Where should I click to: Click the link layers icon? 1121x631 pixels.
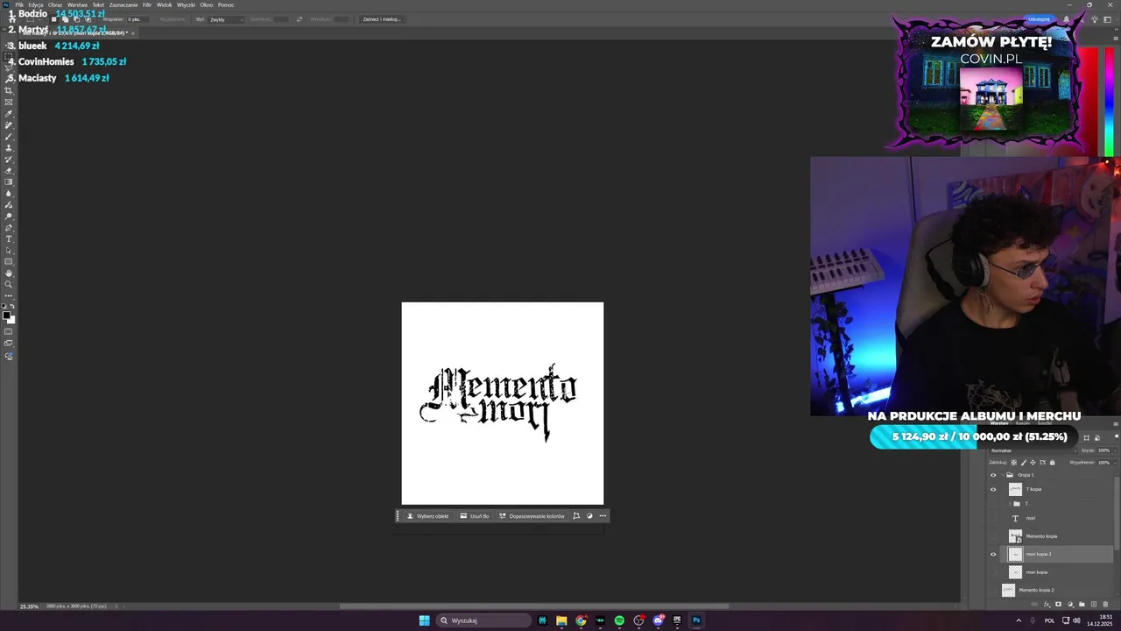[1034, 604]
